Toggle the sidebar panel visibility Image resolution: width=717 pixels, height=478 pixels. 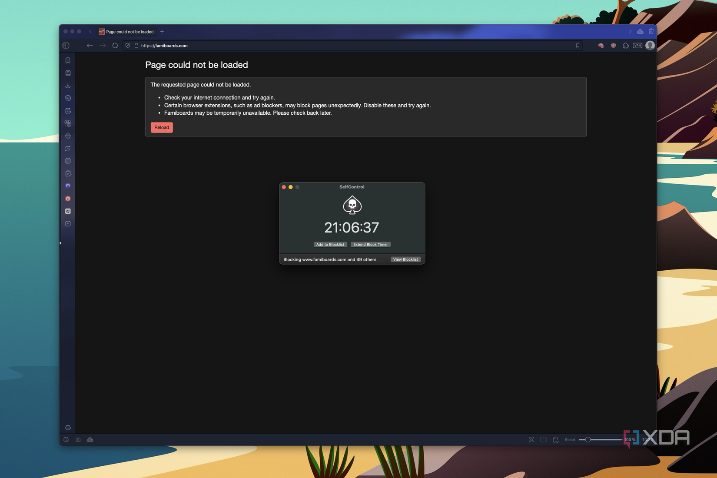[67, 45]
